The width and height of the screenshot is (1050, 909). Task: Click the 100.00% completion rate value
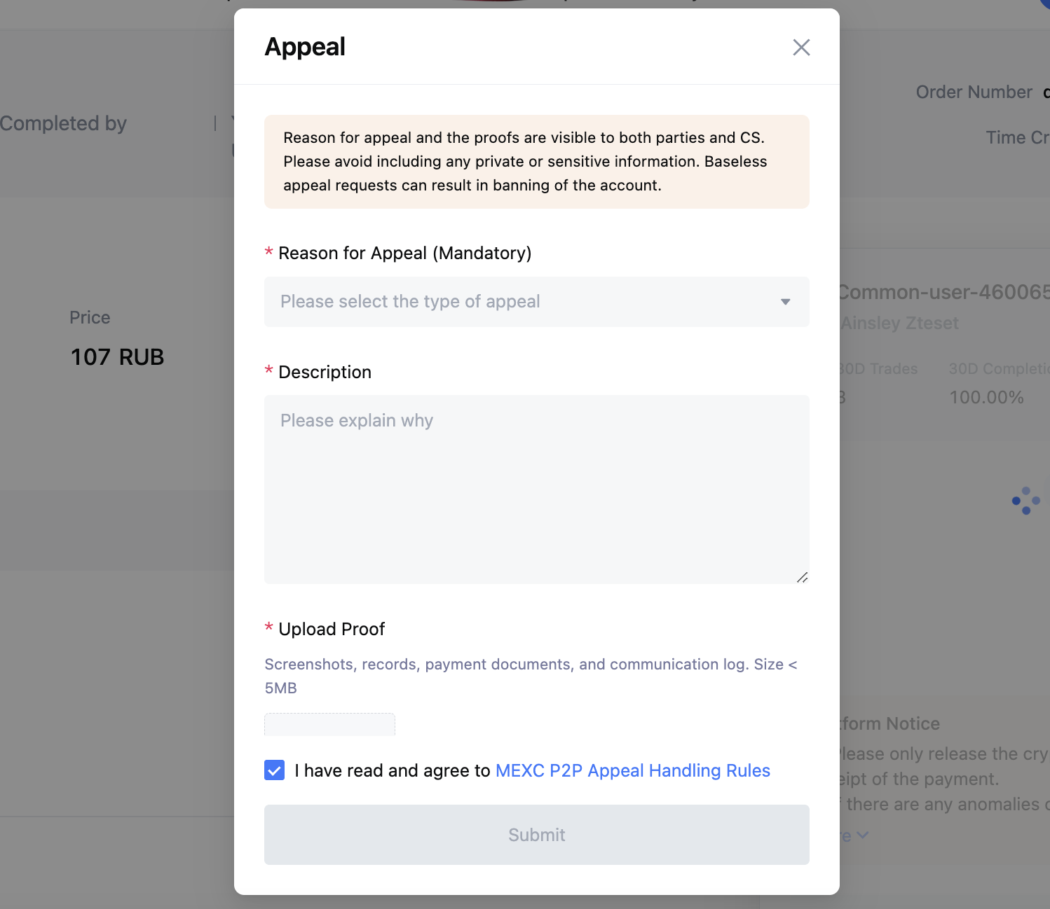(x=986, y=397)
